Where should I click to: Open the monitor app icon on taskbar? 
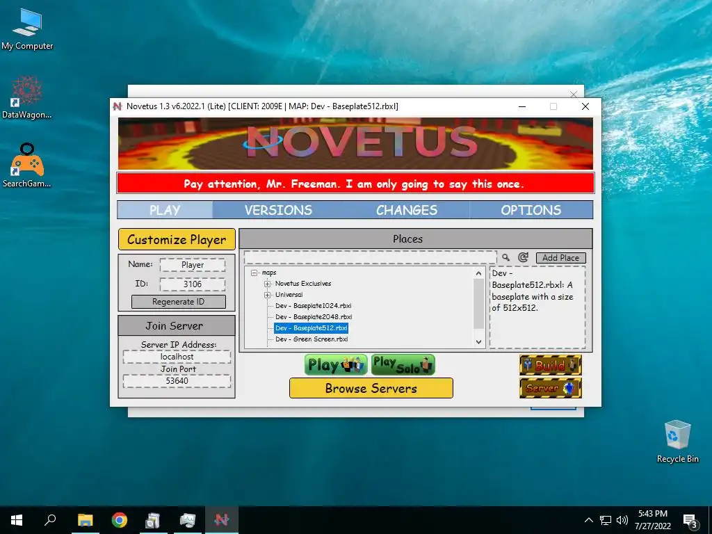(x=187, y=520)
